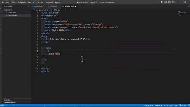
Task: Click the Go Live status bar button
Action: 183,105
